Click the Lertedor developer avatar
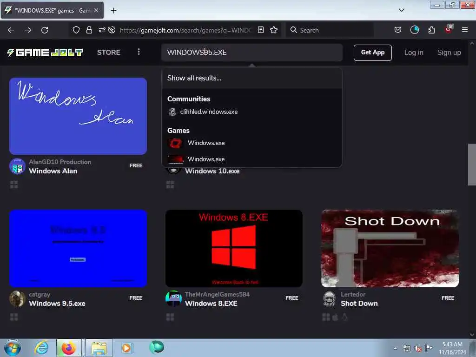 [330, 299]
